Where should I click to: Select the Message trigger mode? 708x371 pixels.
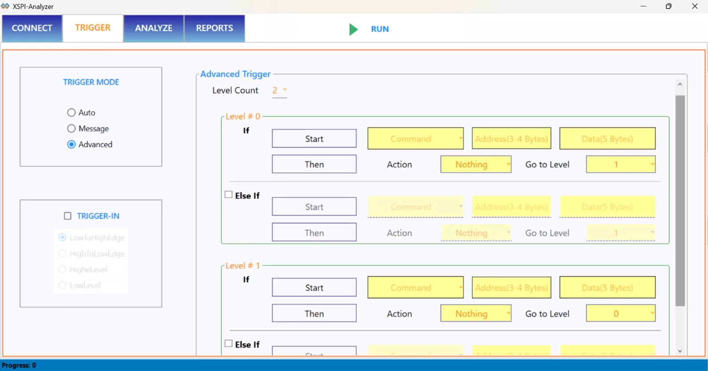(x=71, y=128)
